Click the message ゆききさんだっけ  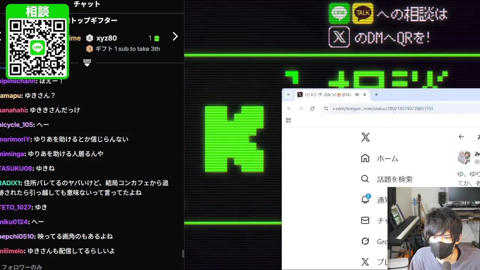[55, 110]
